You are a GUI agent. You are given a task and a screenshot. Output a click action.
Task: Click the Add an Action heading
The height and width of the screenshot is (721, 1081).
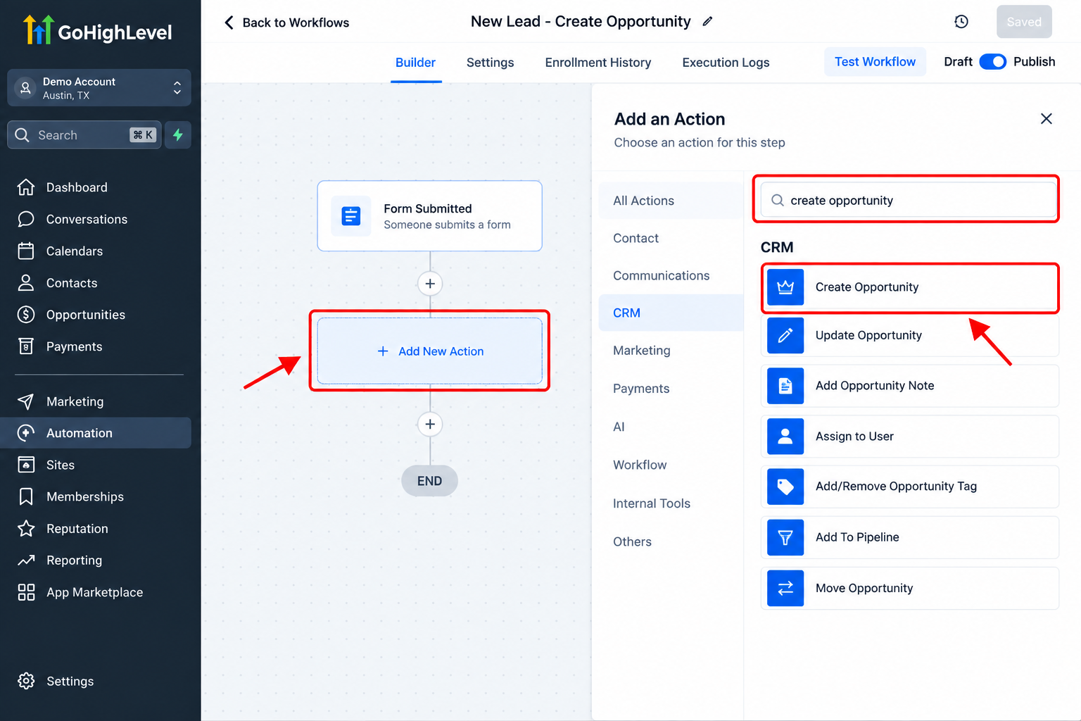click(669, 119)
